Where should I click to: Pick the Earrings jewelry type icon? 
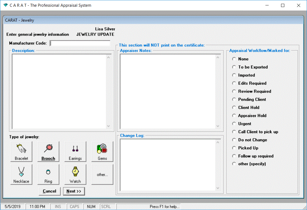pos(75,152)
